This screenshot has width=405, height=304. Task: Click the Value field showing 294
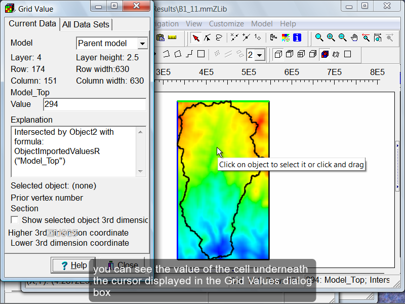click(94, 104)
